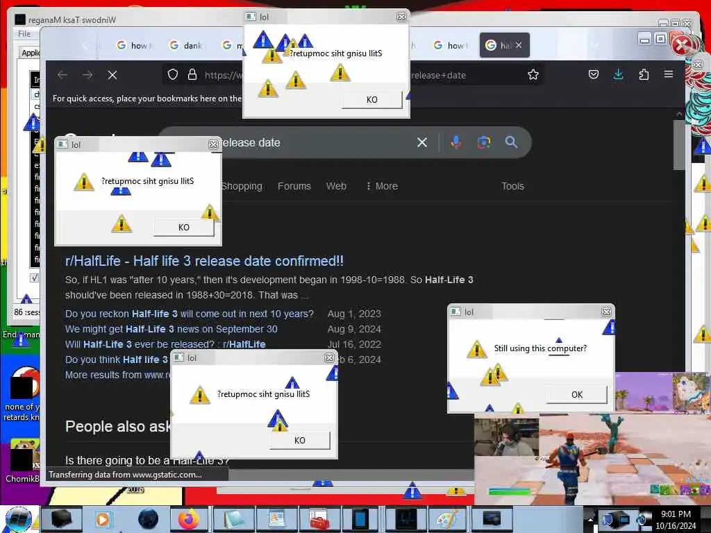
Task: Open File menu in Task Manager
Action: 24,34
